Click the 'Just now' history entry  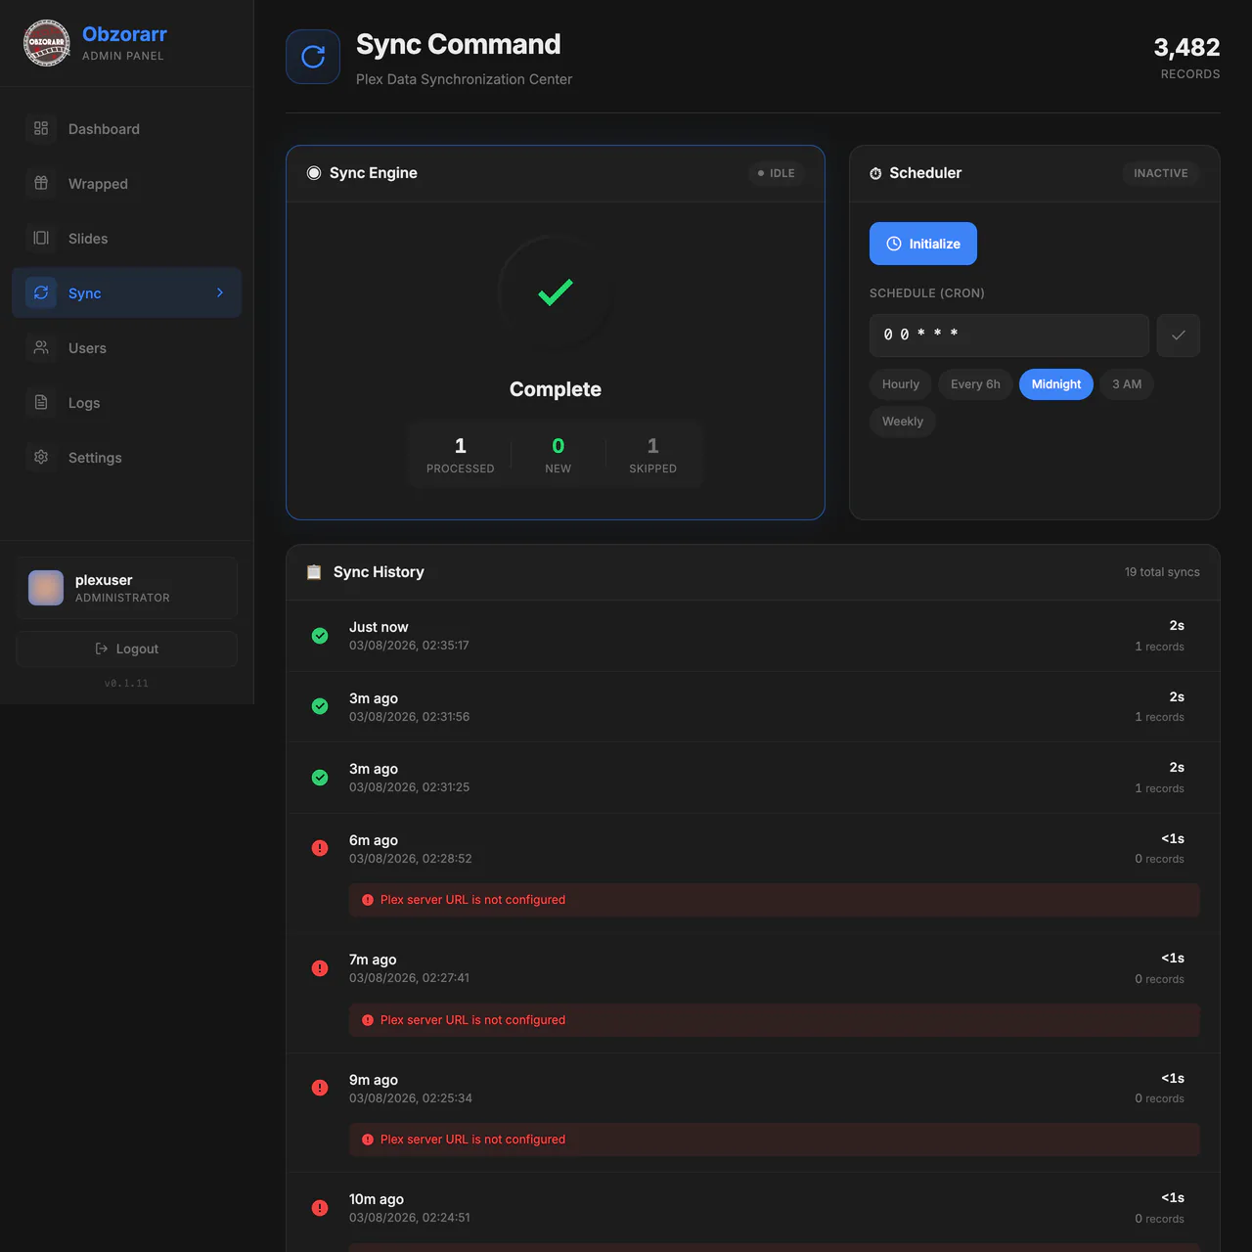click(x=753, y=636)
